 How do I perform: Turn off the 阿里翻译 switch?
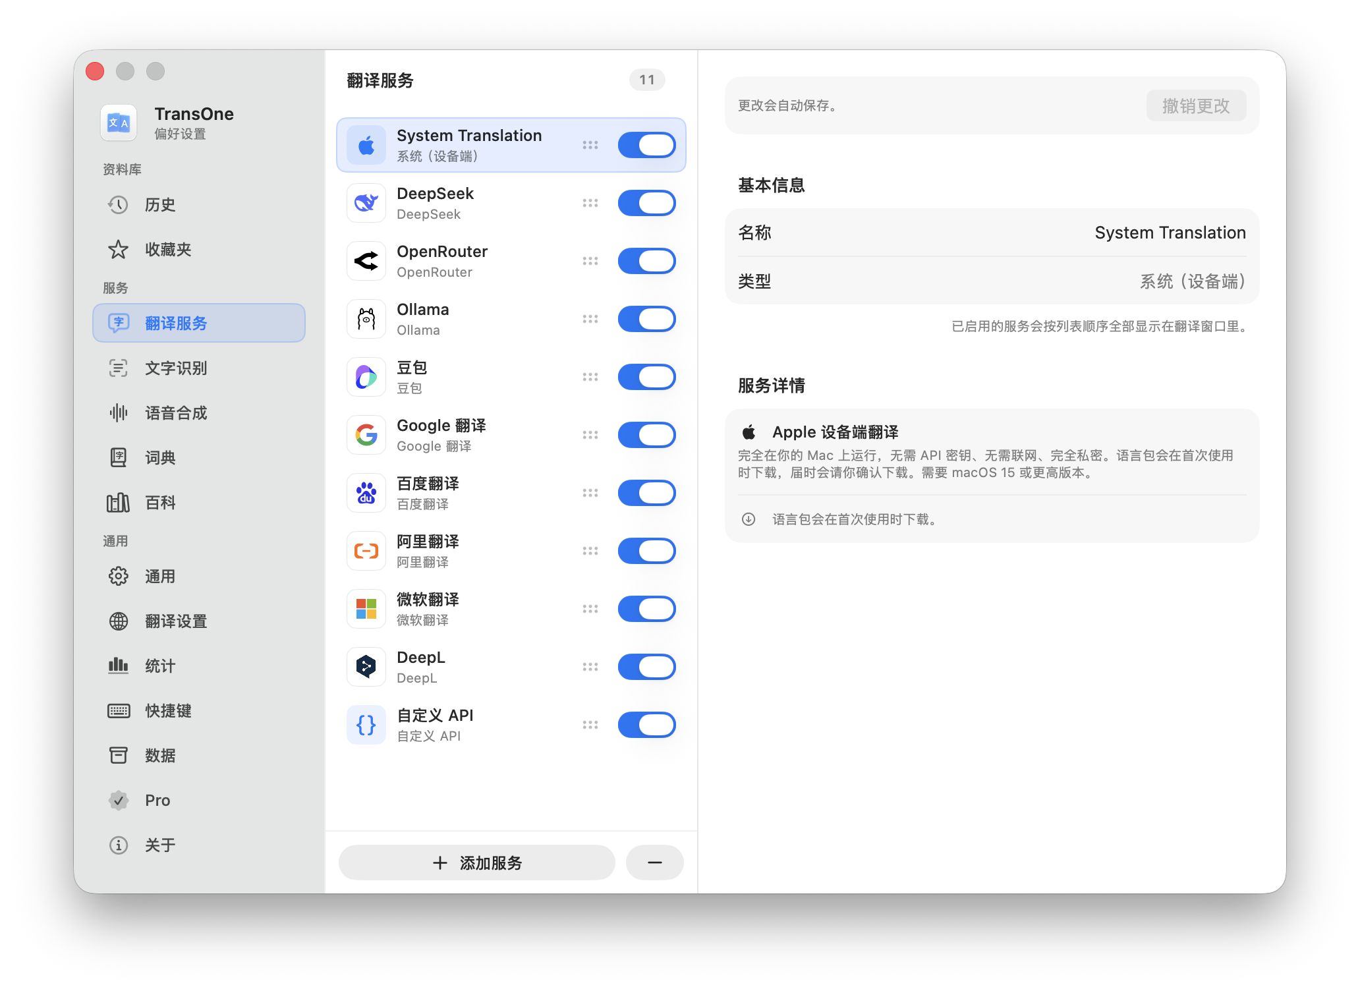(x=647, y=551)
